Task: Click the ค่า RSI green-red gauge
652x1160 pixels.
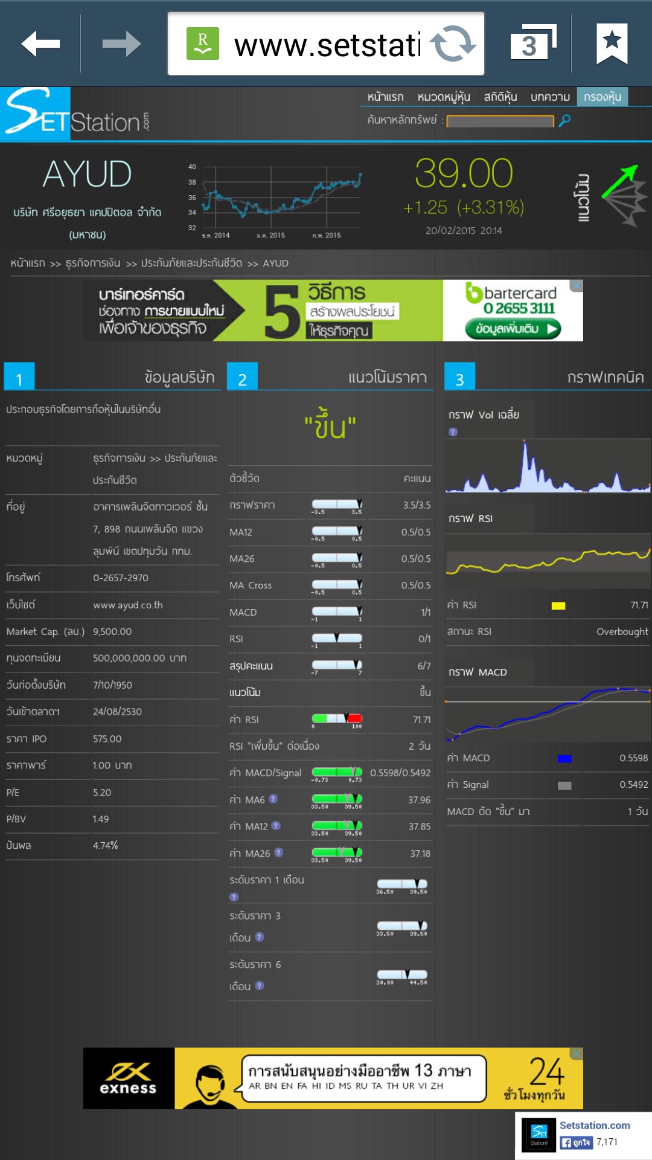Action: pyautogui.click(x=337, y=720)
